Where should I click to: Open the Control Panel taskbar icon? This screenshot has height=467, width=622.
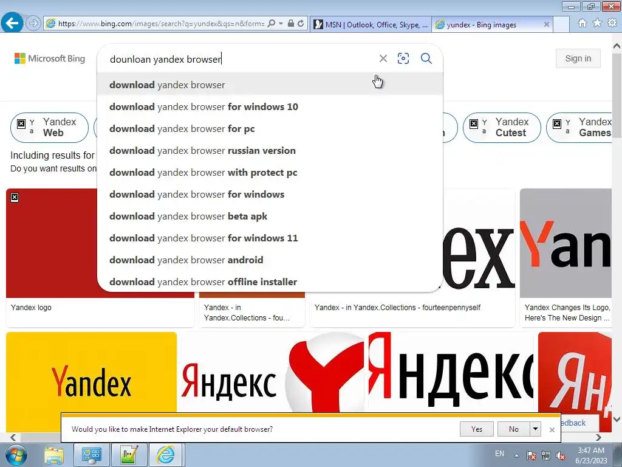coord(91,455)
